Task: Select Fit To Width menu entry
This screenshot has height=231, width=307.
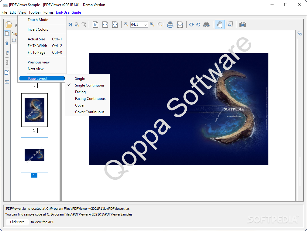Action: click(x=42, y=46)
